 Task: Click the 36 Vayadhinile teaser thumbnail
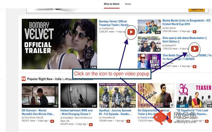pos(194,95)
